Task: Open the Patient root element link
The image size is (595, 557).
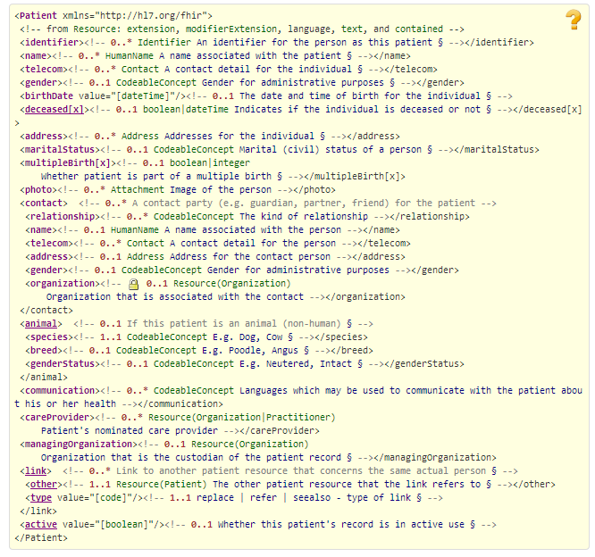Action: coord(37,16)
